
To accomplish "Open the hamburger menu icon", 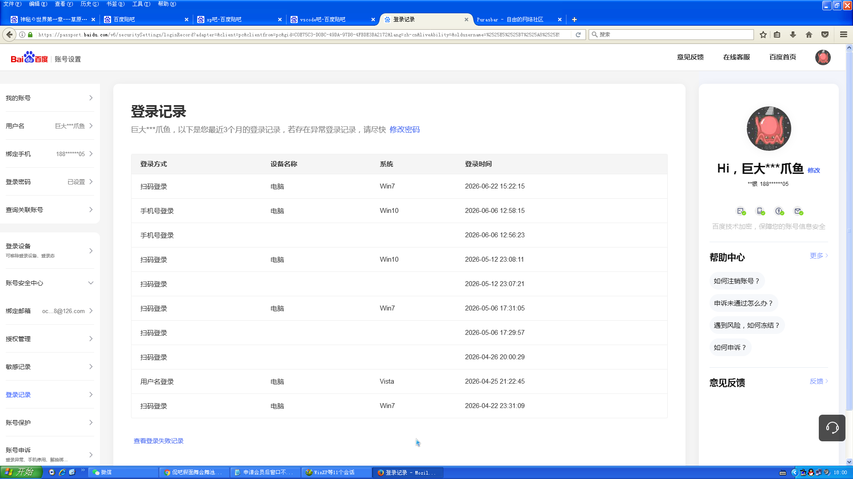I will click(844, 35).
